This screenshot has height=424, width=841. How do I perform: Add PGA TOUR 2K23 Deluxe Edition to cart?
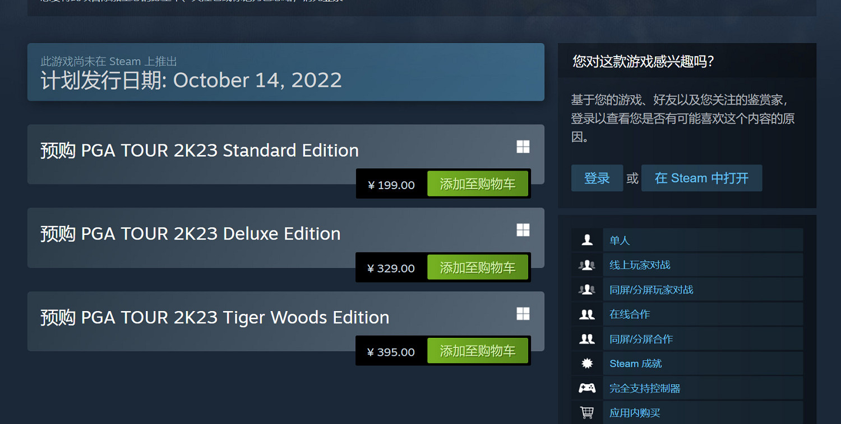point(478,267)
